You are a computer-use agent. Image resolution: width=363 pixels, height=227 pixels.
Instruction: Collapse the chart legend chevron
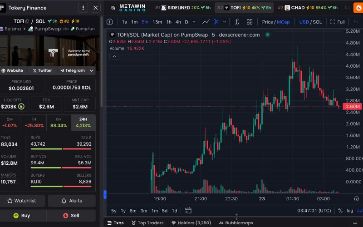pyautogui.click(x=114, y=56)
